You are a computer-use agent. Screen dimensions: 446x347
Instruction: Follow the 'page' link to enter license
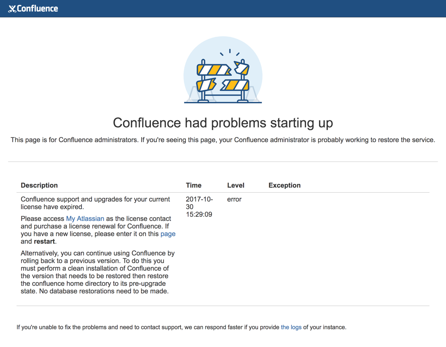point(168,234)
